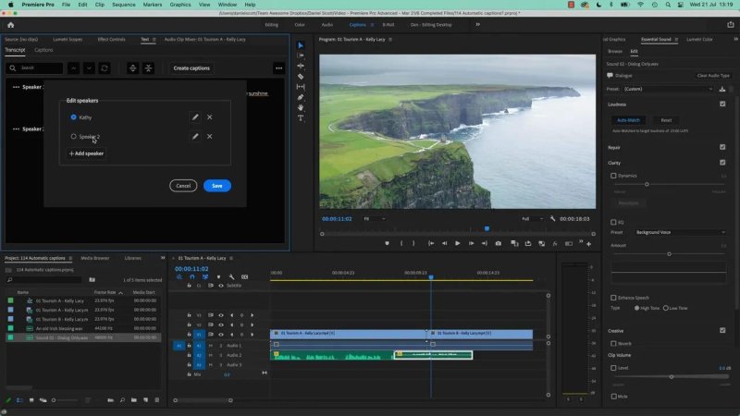Open the transcript panel three-dot menu
740x416 pixels.
tap(279, 68)
